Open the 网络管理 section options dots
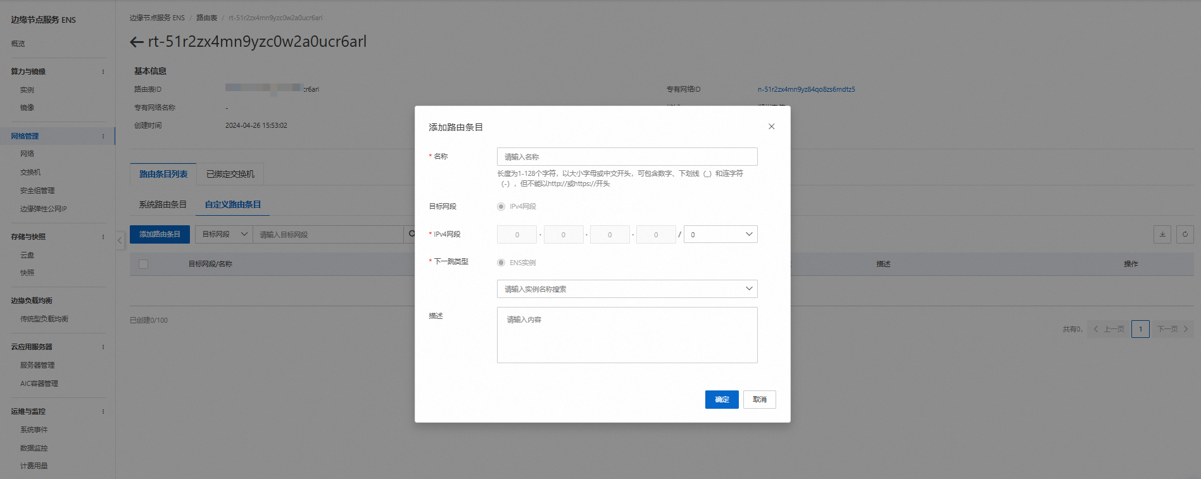The height and width of the screenshot is (479, 1201). (103, 136)
